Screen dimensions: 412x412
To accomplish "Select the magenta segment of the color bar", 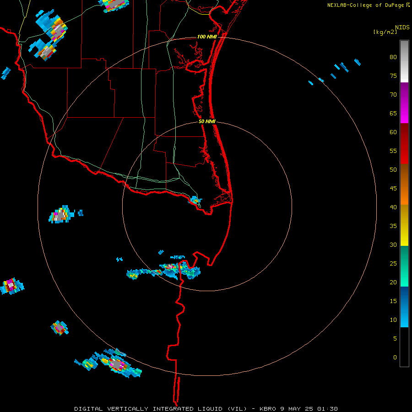I will (404, 103).
